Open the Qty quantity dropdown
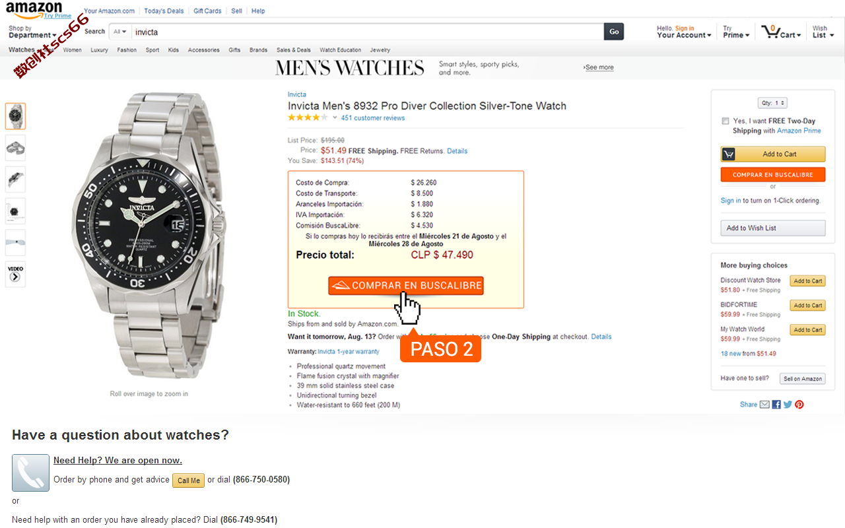 click(772, 103)
